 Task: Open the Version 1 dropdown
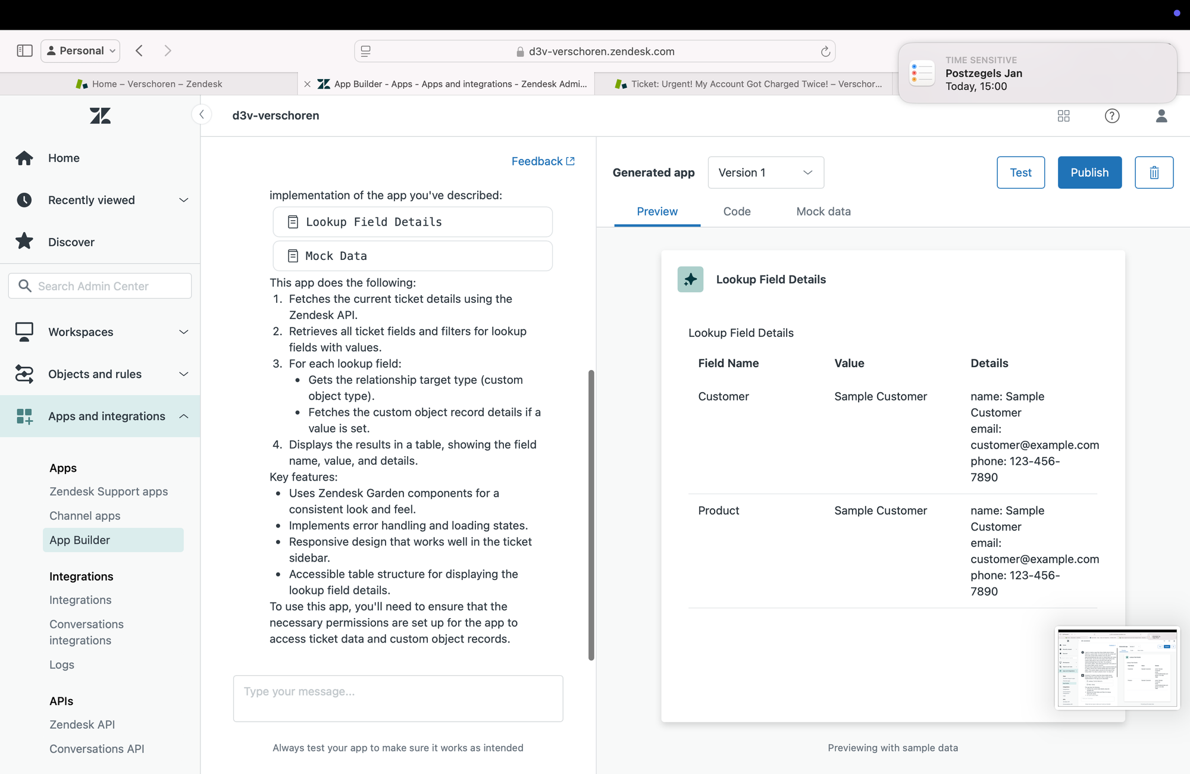[x=766, y=173]
